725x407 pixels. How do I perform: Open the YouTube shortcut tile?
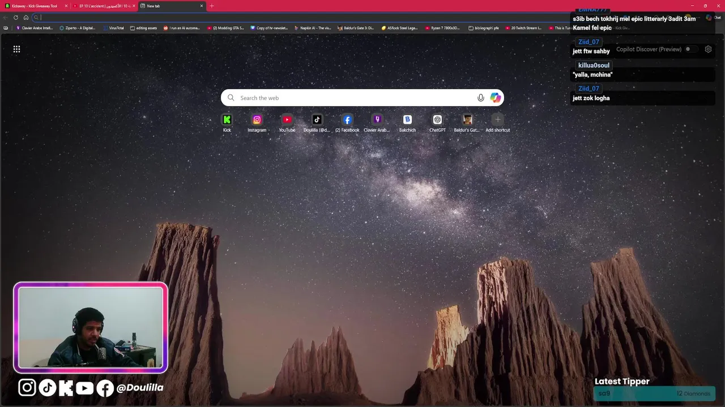pos(287,123)
